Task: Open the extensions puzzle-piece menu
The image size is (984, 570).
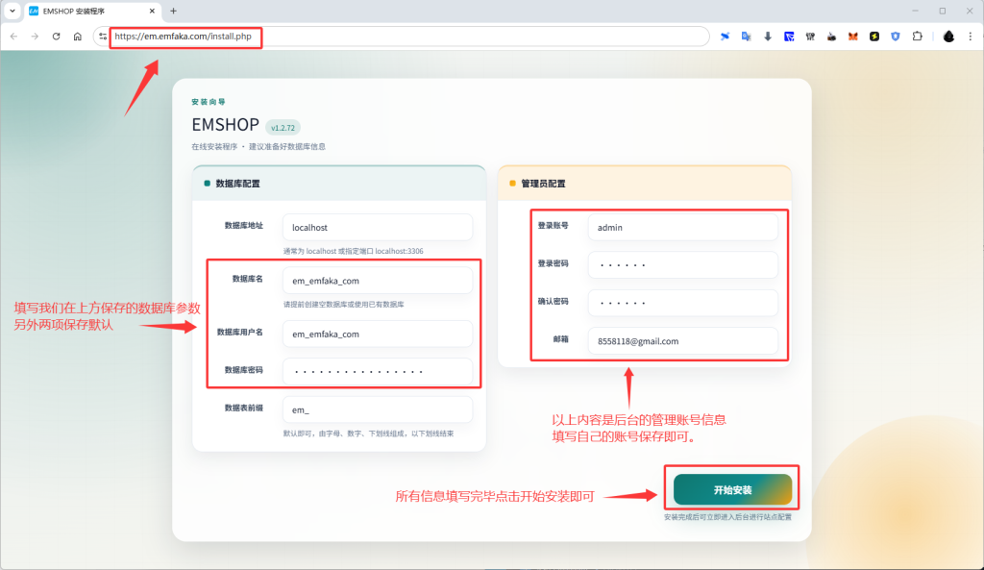Action: pyautogui.click(x=917, y=36)
